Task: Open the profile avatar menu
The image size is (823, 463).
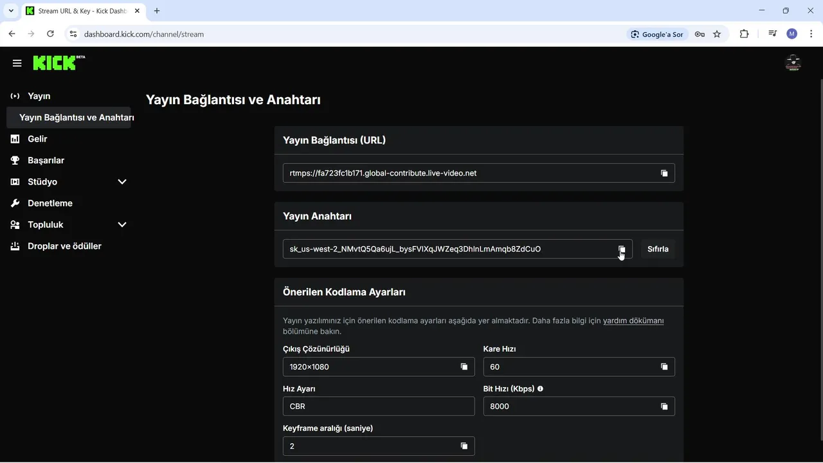Action: [x=793, y=63]
